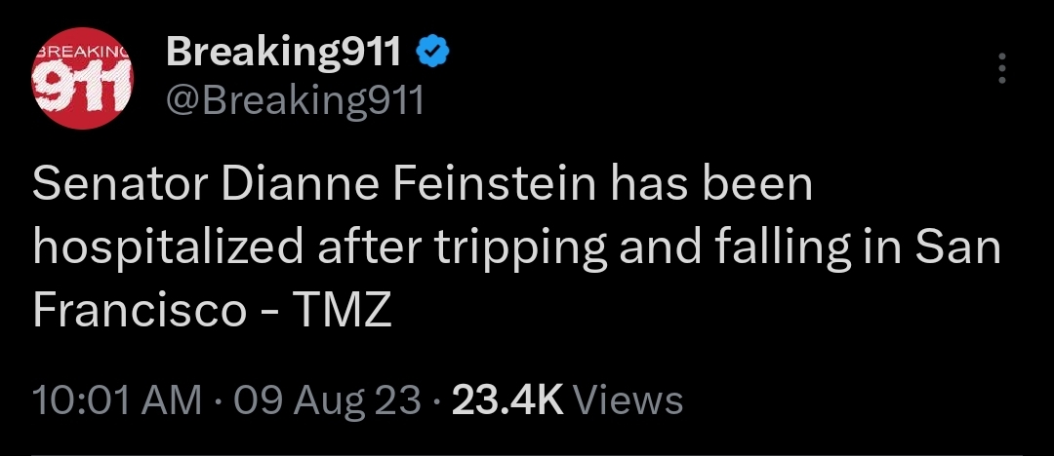Click the Views label
Image resolution: width=1054 pixels, height=456 pixels.
627,399
